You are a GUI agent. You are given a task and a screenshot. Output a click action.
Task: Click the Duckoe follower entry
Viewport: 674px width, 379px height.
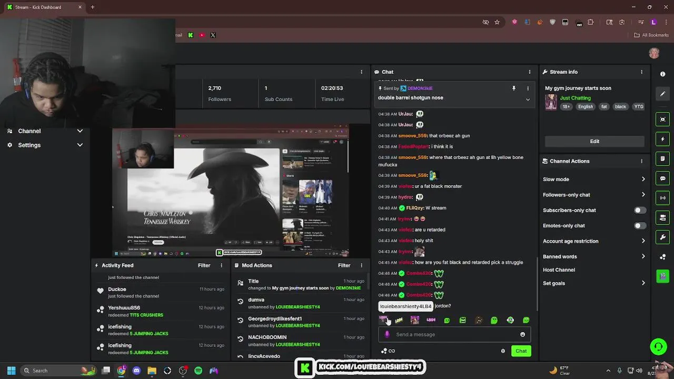[x=161, y=292]
